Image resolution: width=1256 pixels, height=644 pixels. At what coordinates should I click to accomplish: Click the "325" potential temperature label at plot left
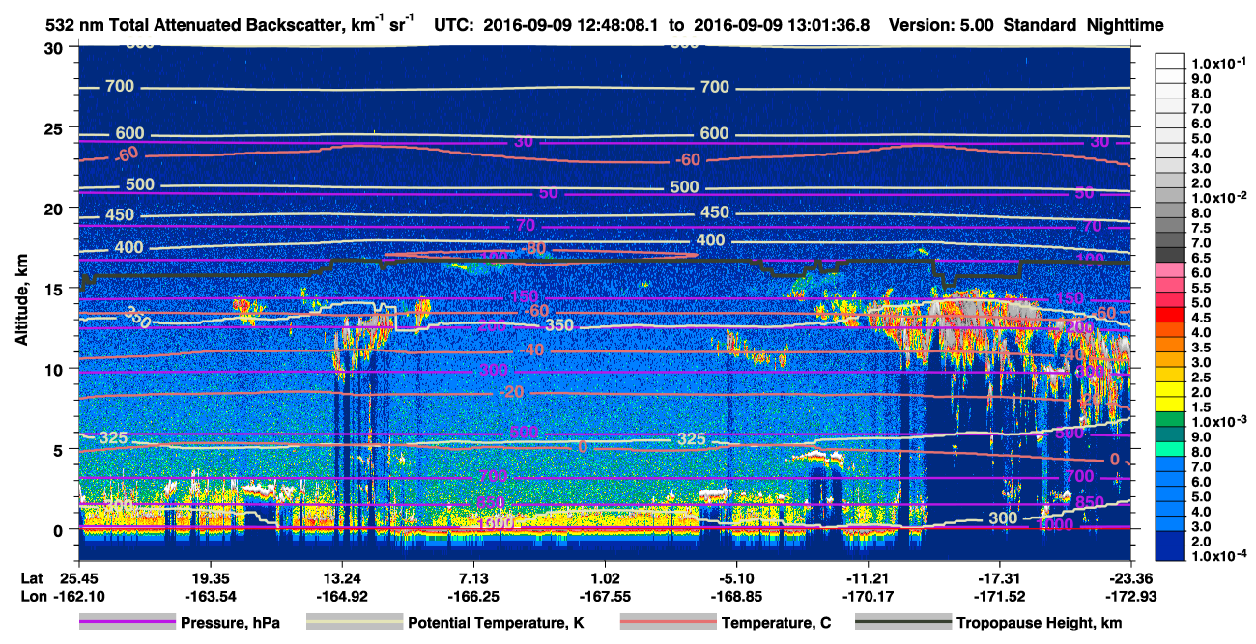pos(113,438)
